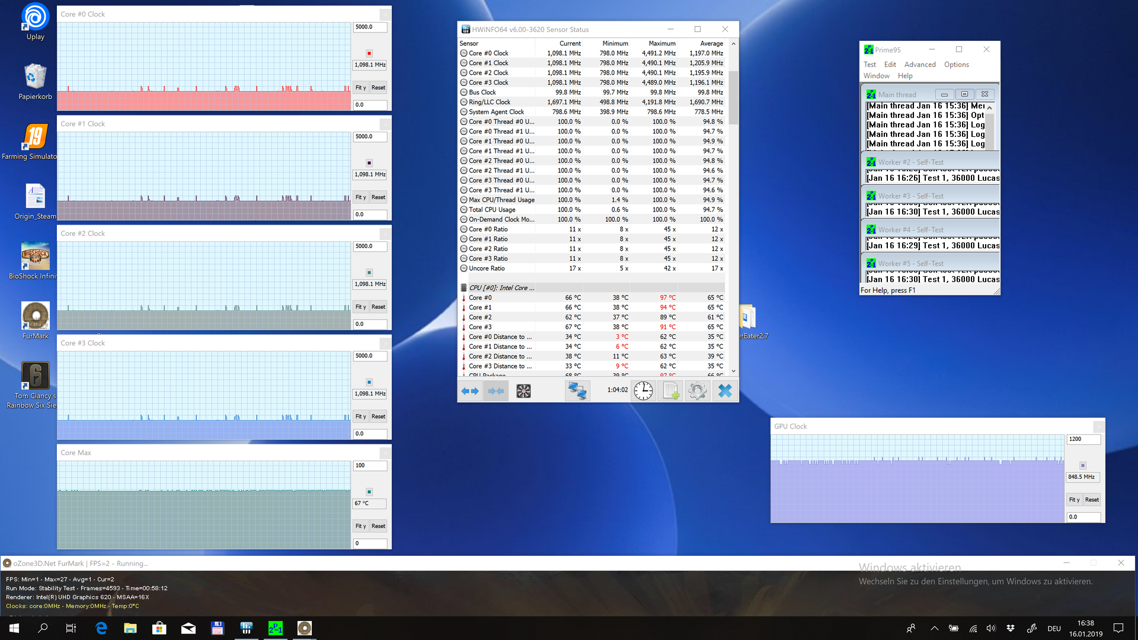Show hidden system tray icons chevron
This screenshot has width=1138, height=640.
tap(935, 628)
